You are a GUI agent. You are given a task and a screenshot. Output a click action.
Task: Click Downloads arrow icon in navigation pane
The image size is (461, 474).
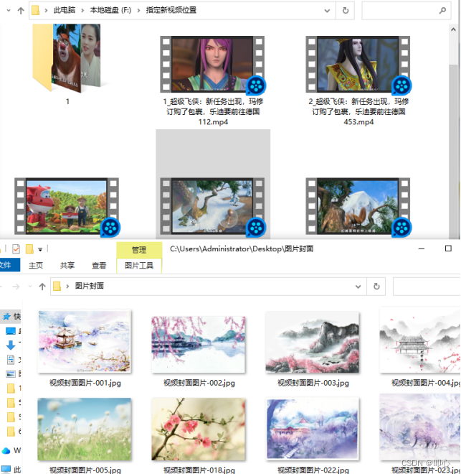[11, 345]
